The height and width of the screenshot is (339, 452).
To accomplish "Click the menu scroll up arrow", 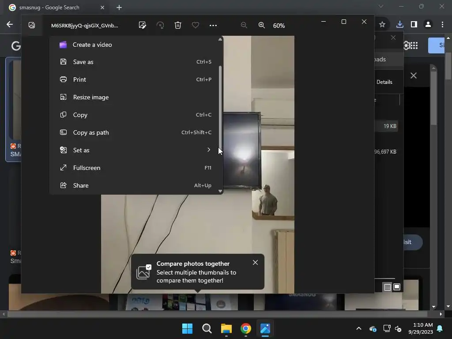I will click(220, 39).
